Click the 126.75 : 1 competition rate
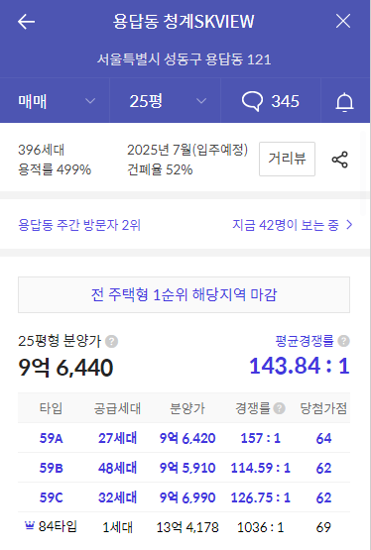This screenshot has width=371, height=550. (x=261, y=497)
